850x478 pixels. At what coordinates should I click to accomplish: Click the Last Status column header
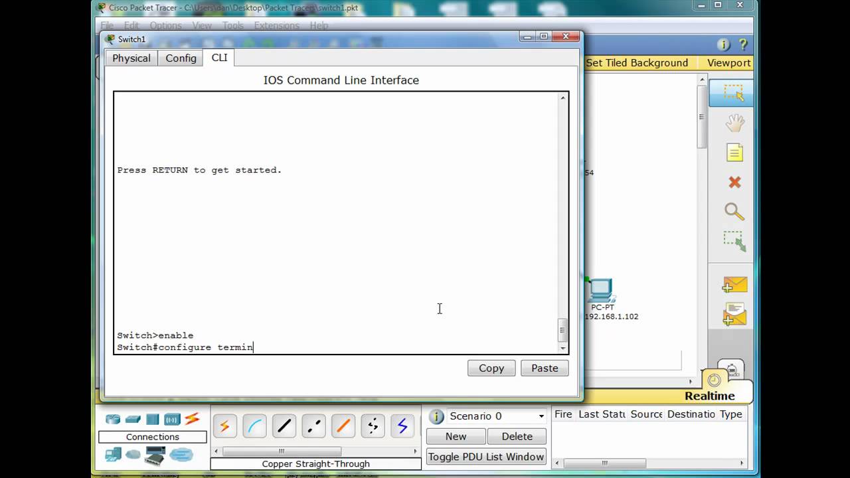[602, 414]
